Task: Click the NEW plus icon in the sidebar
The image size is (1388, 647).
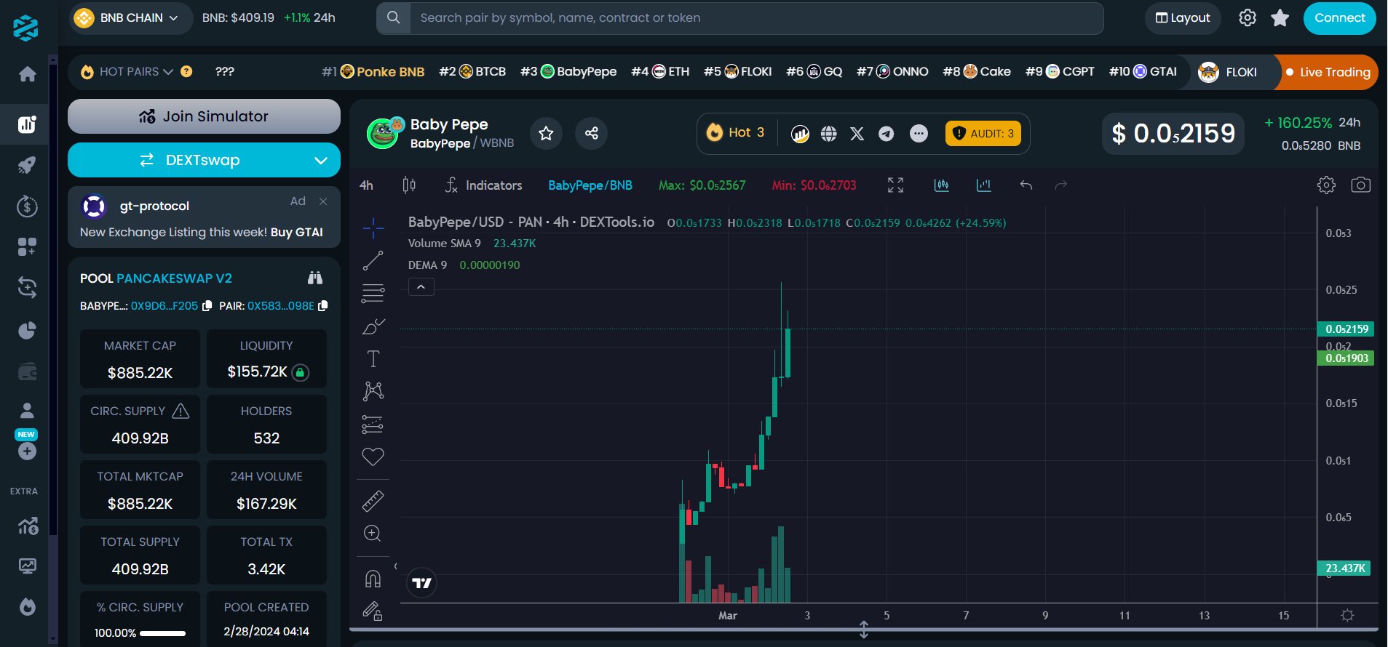Action: 27,451
